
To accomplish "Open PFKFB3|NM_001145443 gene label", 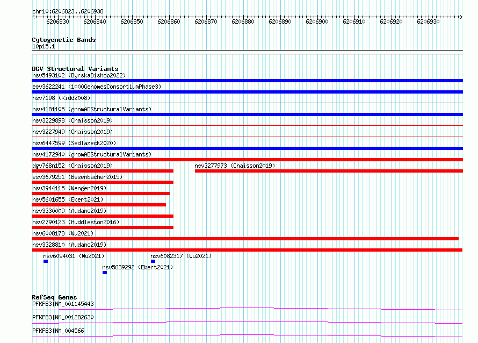I will click(63, 304).
